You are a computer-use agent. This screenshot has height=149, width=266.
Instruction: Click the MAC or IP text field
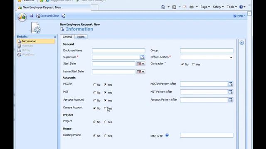pyautogui.click(x=207, y=135)
